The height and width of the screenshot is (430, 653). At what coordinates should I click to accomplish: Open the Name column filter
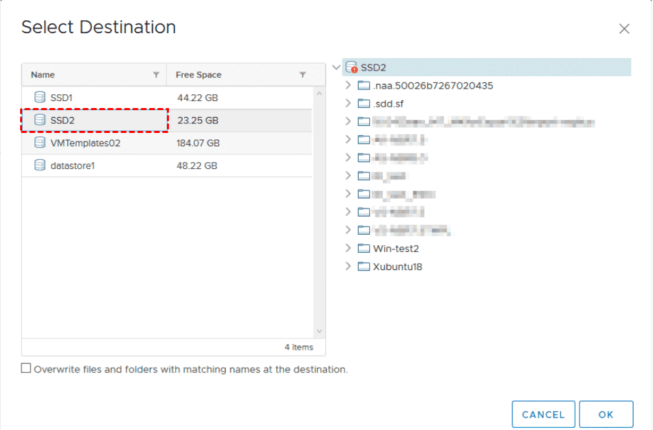coord(156,75)
